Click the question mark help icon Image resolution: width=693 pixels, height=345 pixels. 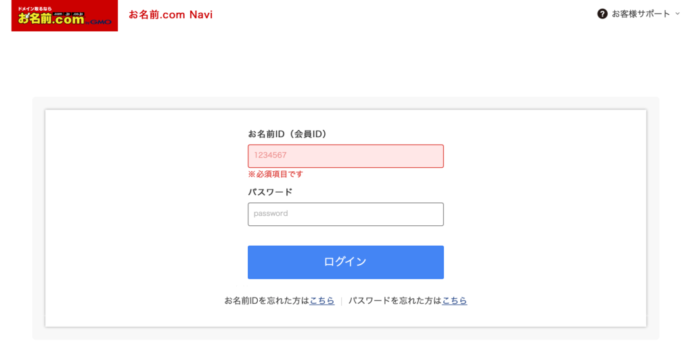pyautogui.click(x=602, y=14)
